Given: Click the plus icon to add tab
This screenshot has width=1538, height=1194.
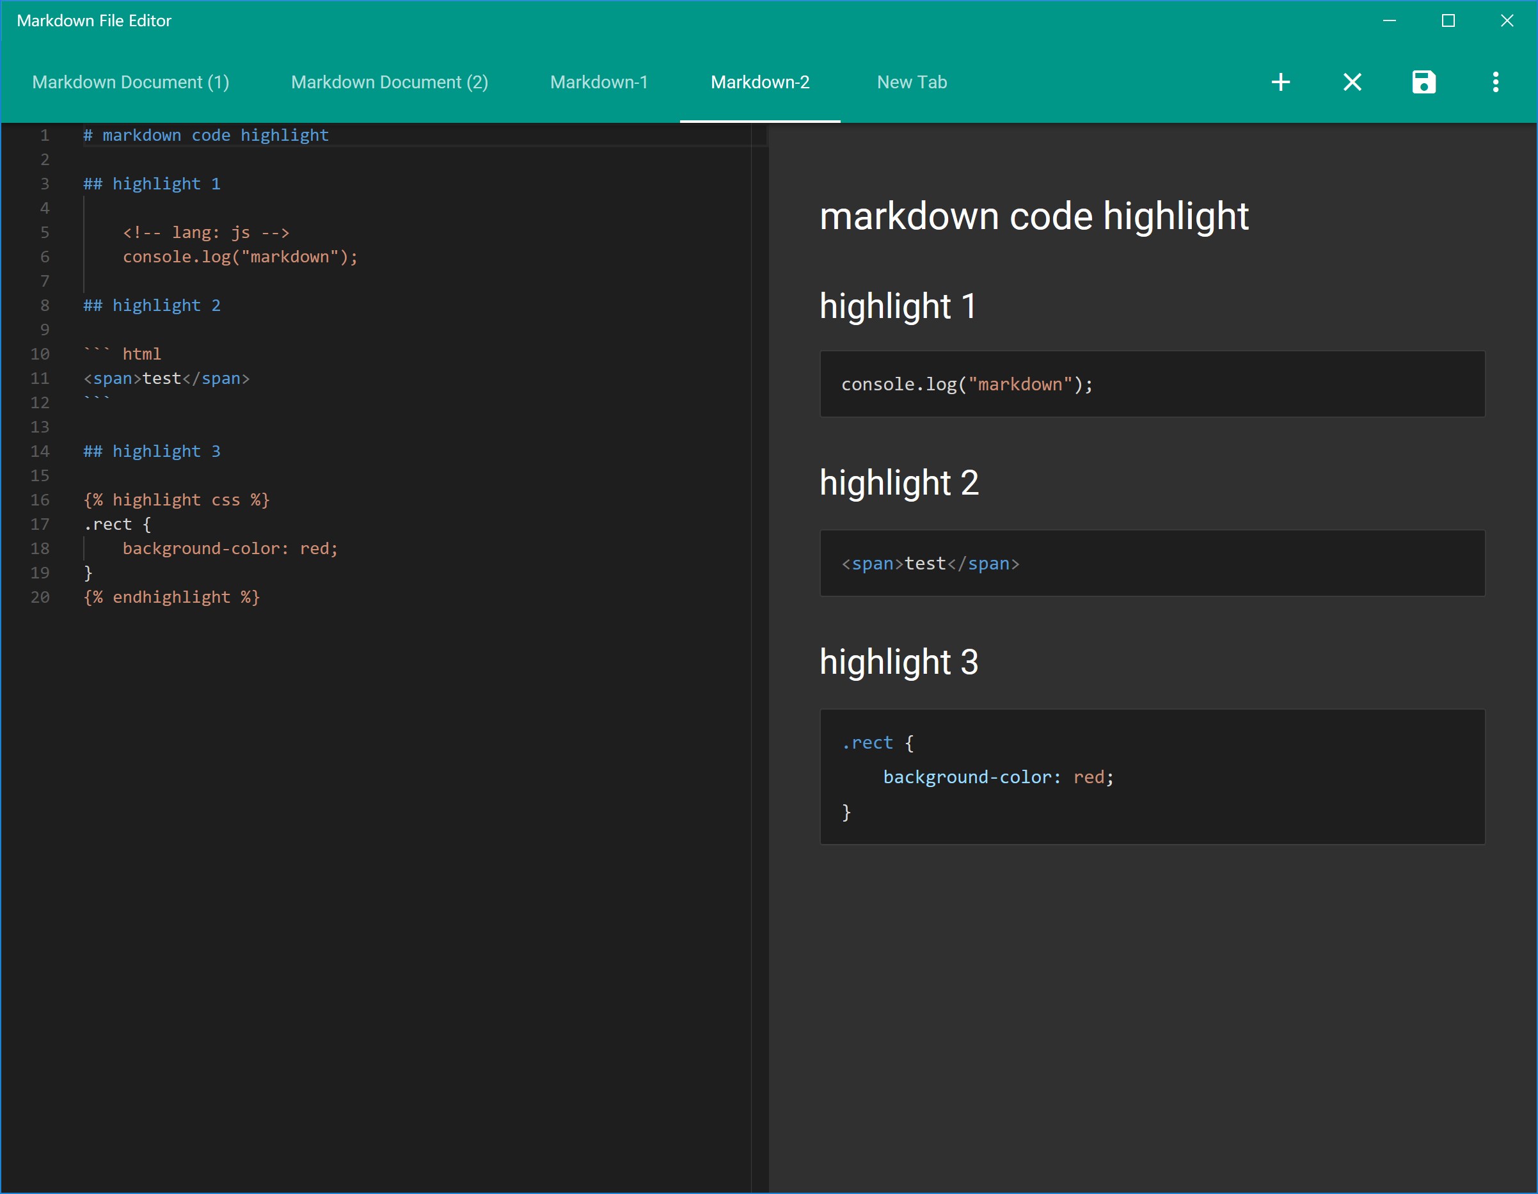Looking at the screenshot, I should pyautogui.click(x=1280, y=83).
